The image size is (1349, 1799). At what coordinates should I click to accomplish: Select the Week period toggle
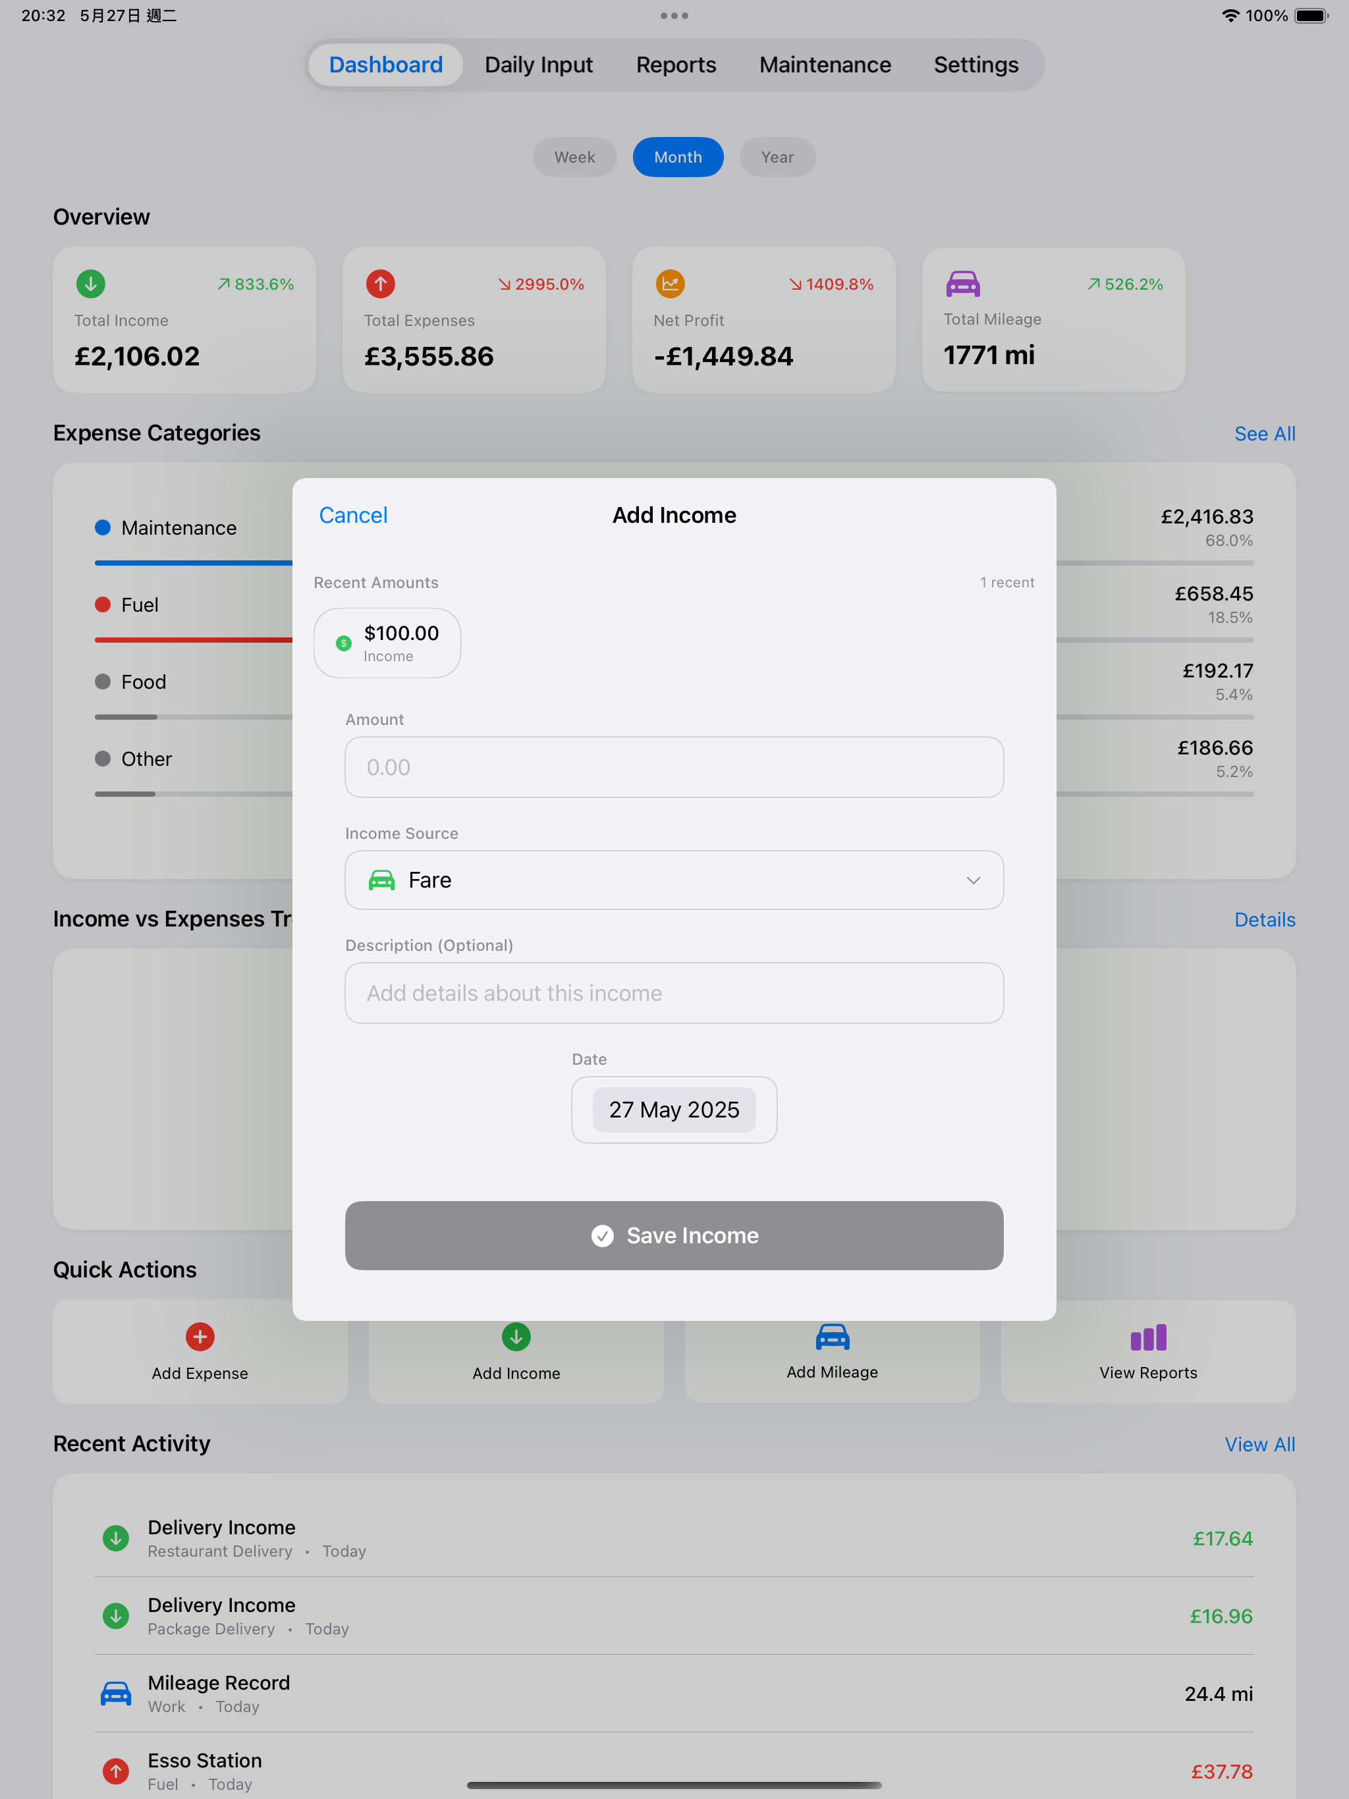click(x=574, y=157)
